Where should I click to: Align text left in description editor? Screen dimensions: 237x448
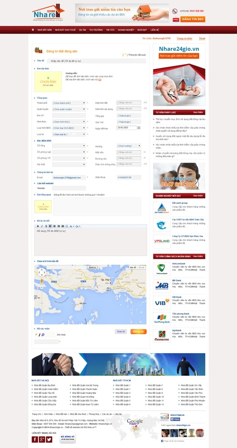50,226
